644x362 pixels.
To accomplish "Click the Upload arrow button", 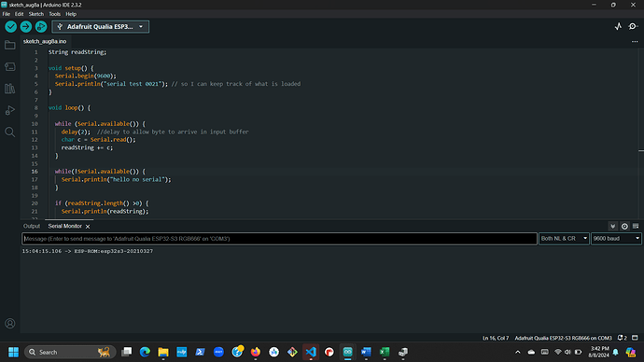I will pos(26,27).
